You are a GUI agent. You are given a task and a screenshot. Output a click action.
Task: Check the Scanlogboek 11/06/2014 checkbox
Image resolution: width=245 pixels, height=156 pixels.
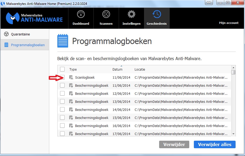coord(62,77)
